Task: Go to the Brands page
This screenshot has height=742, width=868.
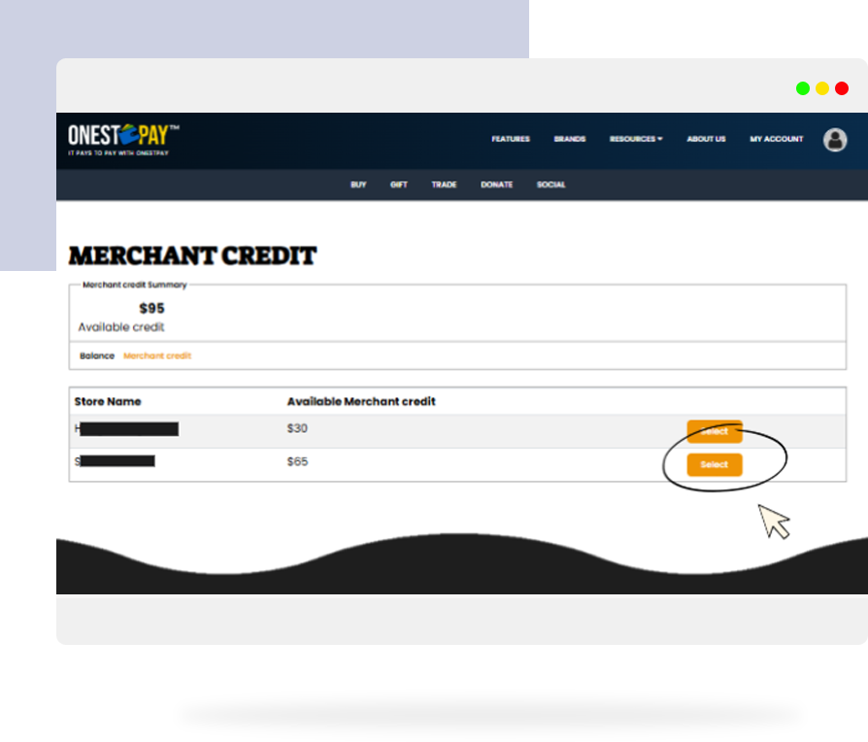Action: [570, 139]
